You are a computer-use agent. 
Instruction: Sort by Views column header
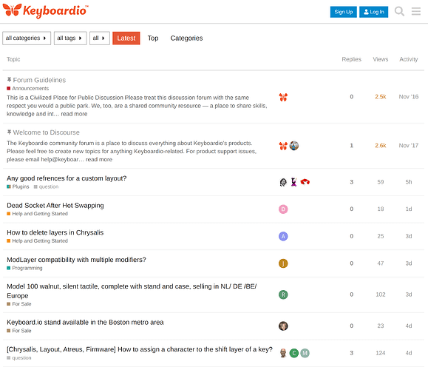coord(381,59)
